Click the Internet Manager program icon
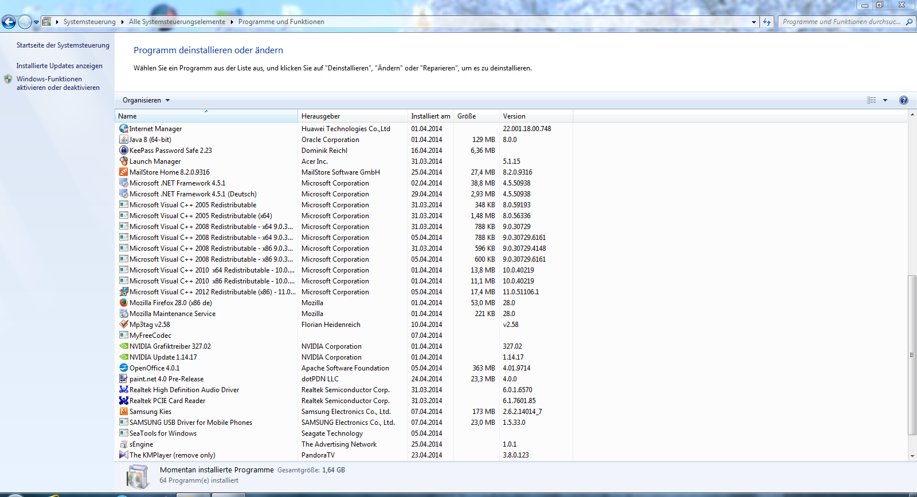 [x=123, y=129]
